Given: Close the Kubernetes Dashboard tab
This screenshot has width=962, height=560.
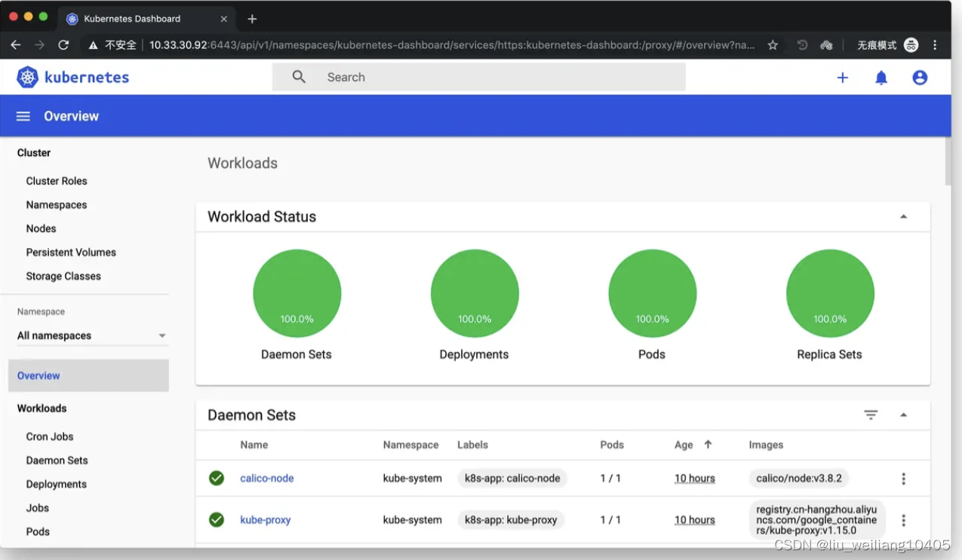Looking at the screenshot, I should point(224,19).
